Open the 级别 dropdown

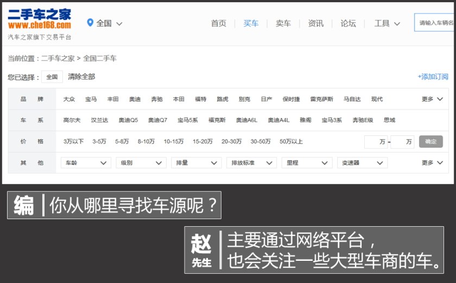click(x=141, y=163)
